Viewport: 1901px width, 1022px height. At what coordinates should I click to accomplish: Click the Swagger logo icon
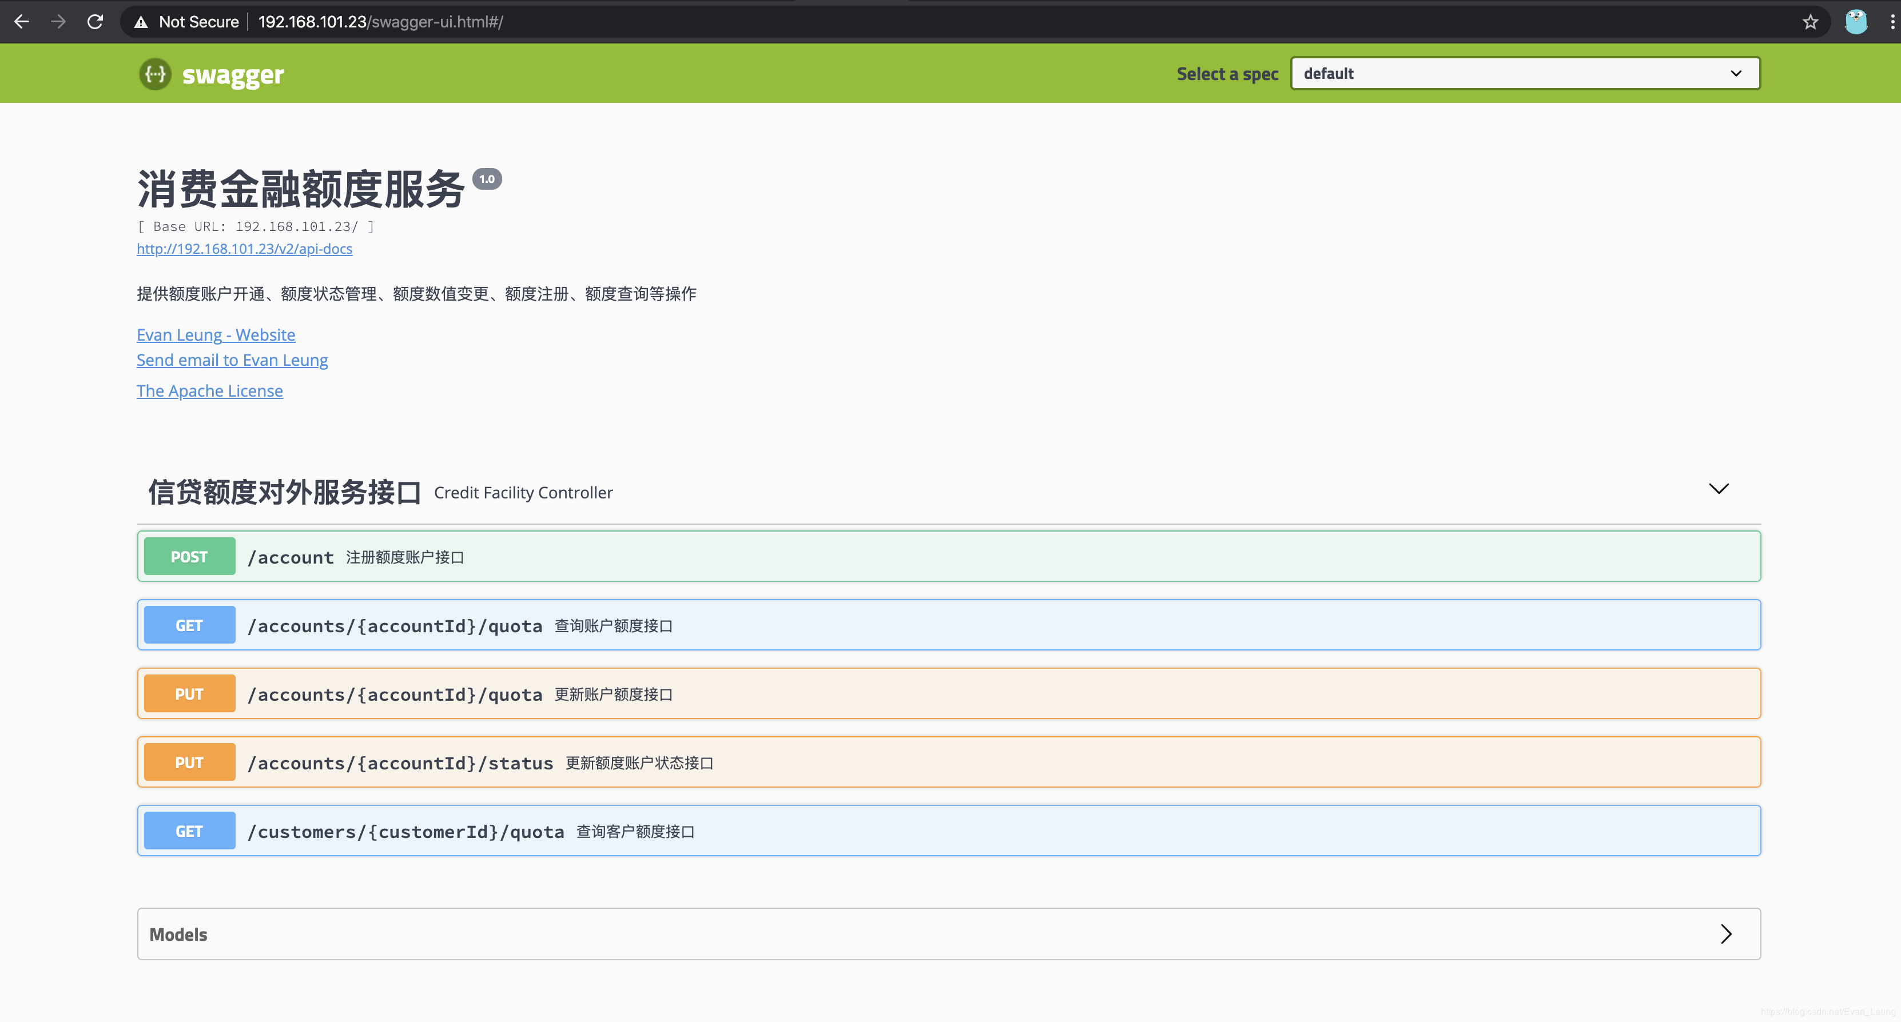(155, 74)
